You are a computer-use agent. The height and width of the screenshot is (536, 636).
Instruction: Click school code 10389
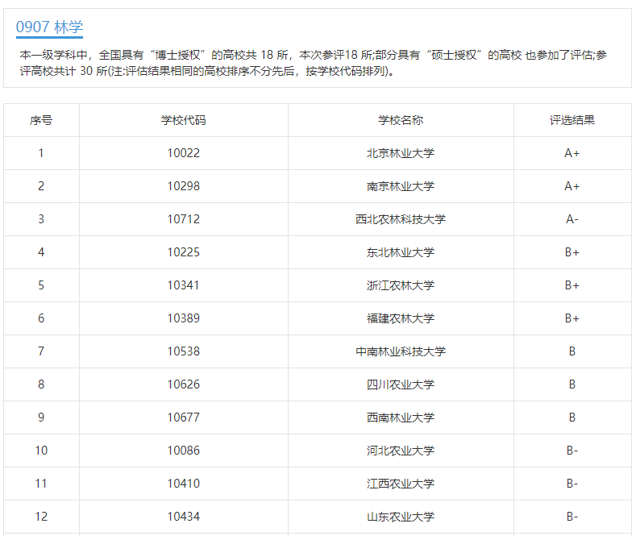pos(183,318)
